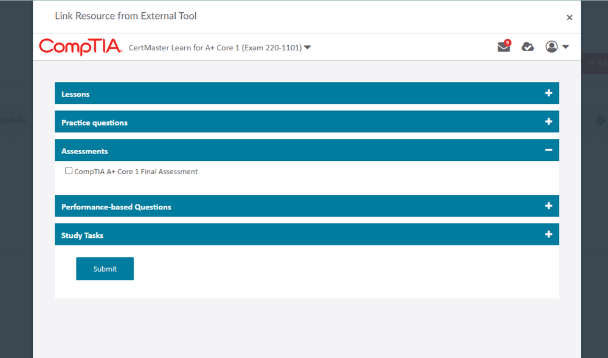Click the Link Resource dialog title
The width and height of the screenshot is (608, 358).
125,16
